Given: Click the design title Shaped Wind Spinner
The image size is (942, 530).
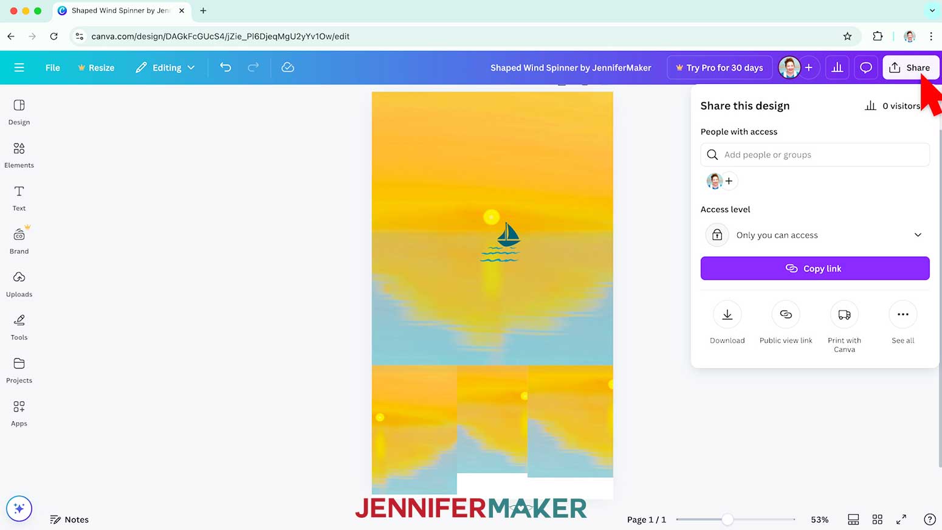Looking at the screenshot, I should pos(571,67).
